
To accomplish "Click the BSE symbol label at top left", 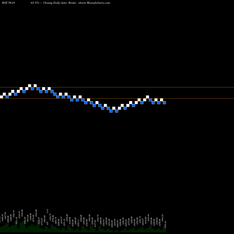I will (8, 3).
